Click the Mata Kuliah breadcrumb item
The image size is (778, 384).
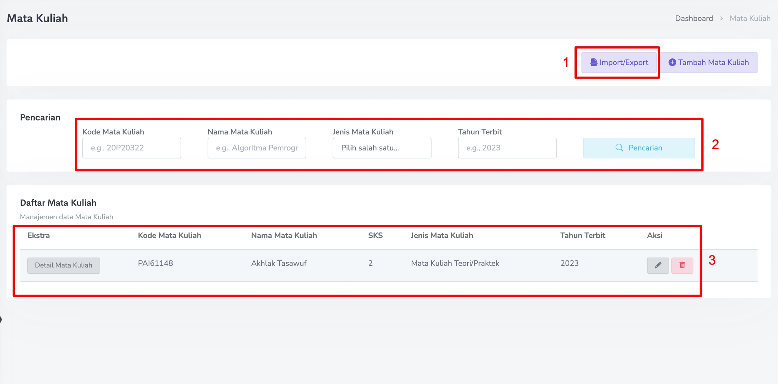[x=750, y=18]
